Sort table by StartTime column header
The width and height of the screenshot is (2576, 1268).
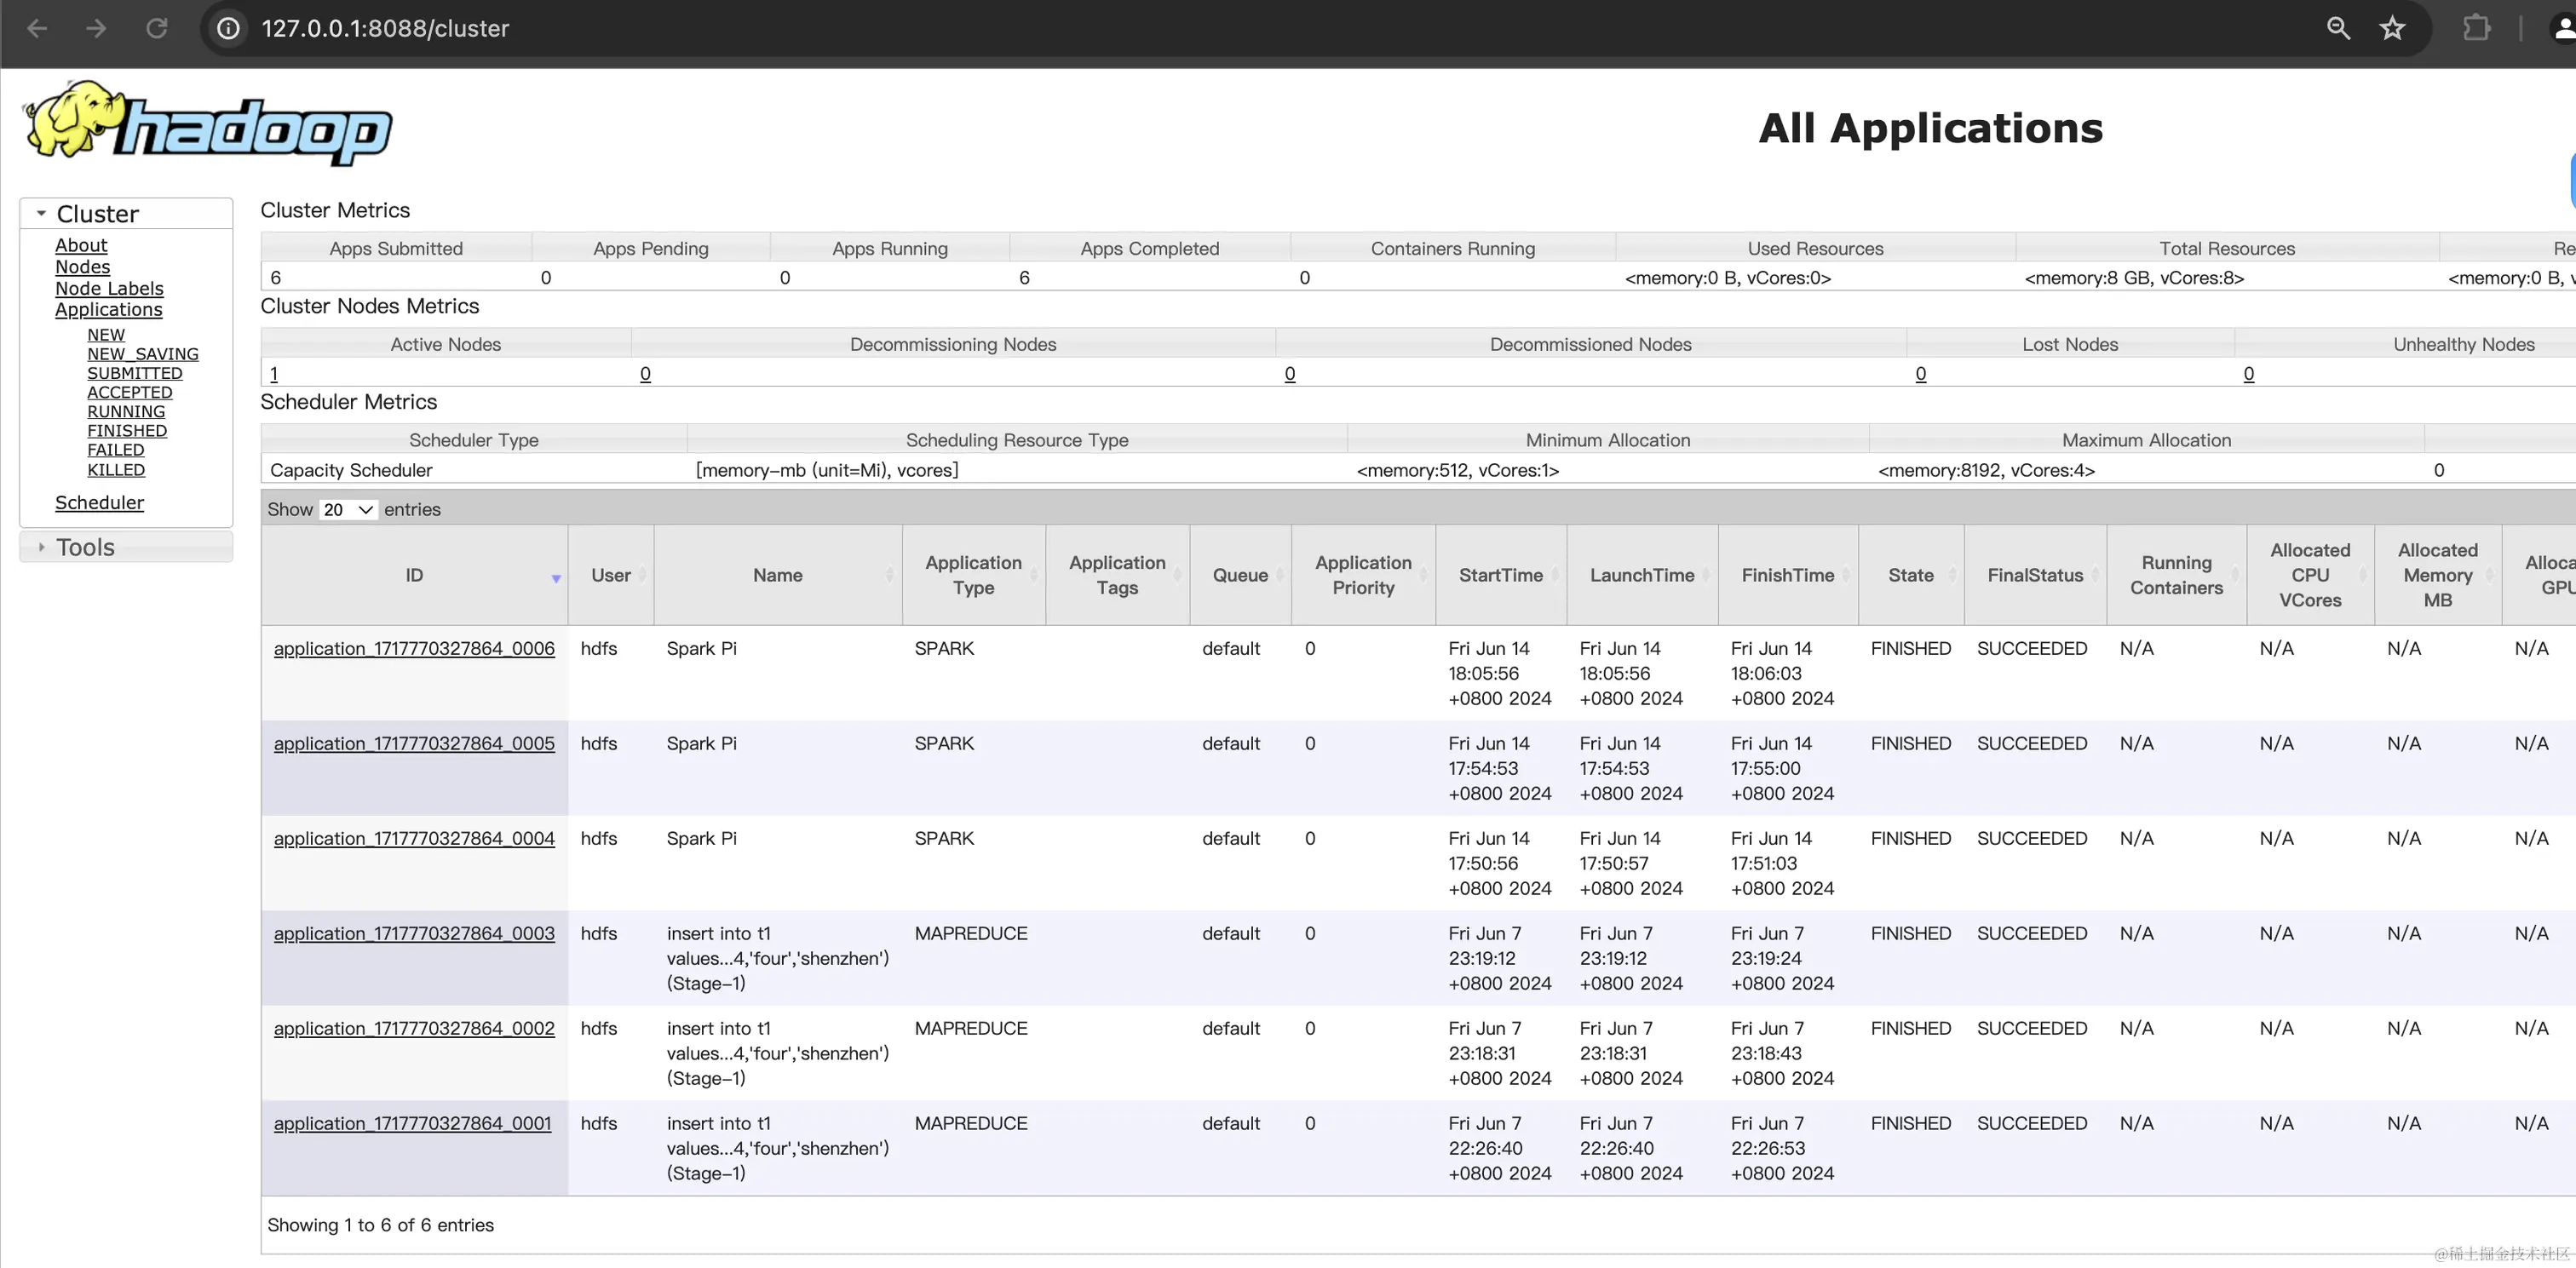click(1500, 575)
